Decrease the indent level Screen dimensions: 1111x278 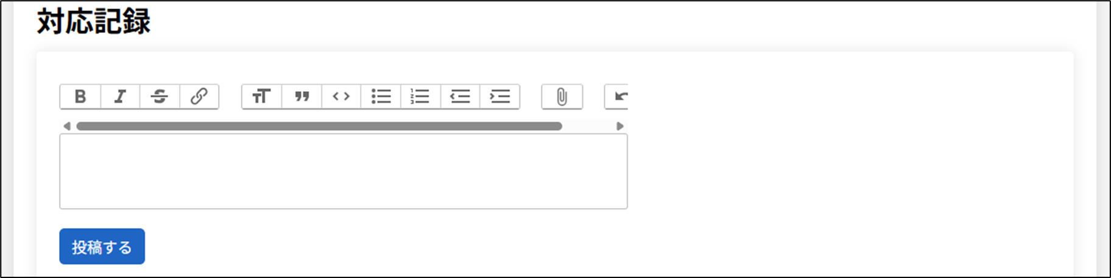(x=460, y=97)
